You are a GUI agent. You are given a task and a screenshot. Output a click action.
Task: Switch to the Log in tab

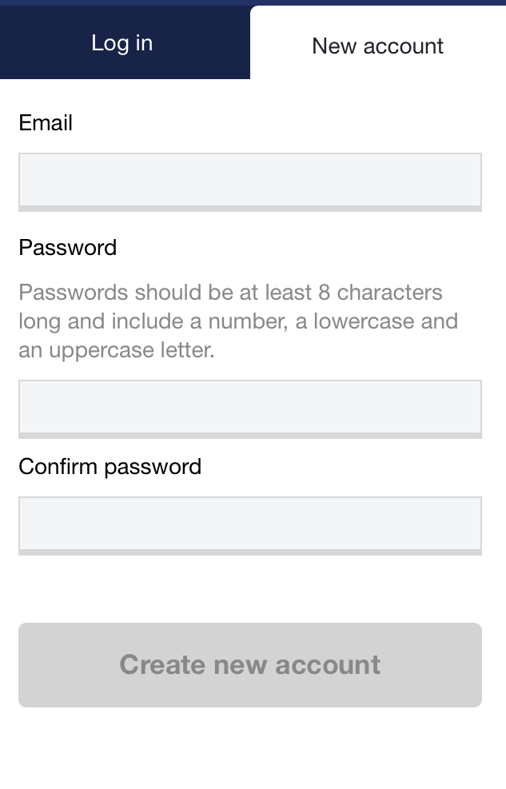click(x=125, y=43)
